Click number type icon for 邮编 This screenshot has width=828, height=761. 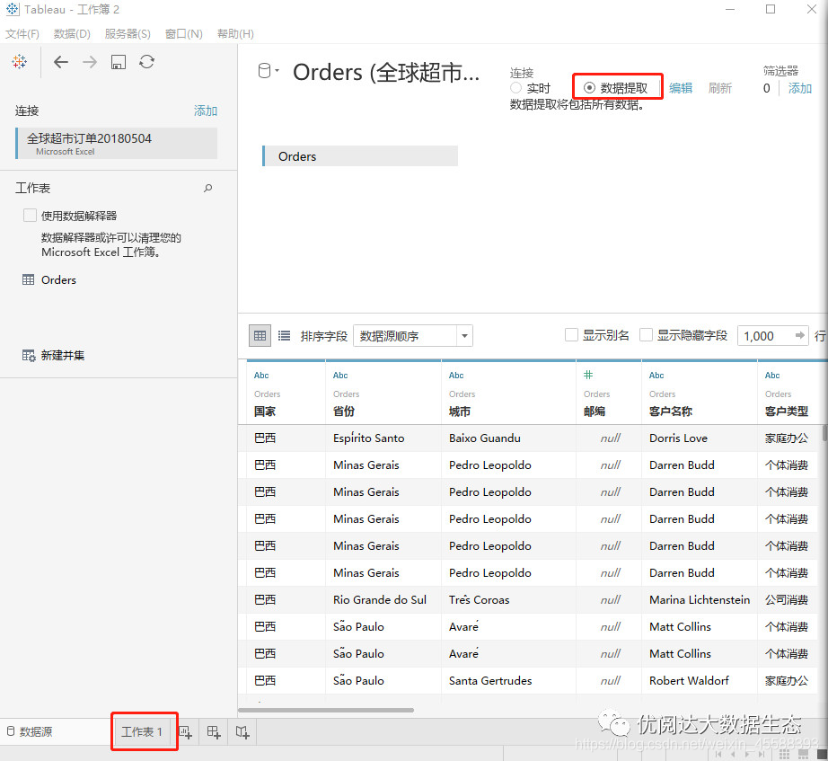coord(588,375)
